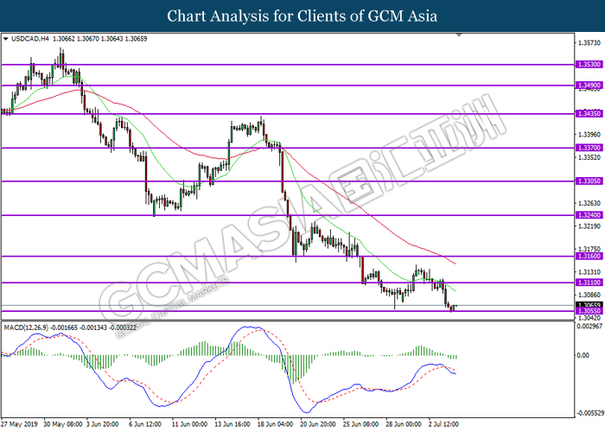605x432 pixels.
Task: Click the 18 Jun 04:00 time label
Action: pyautogui.click(x=275, y=424)
